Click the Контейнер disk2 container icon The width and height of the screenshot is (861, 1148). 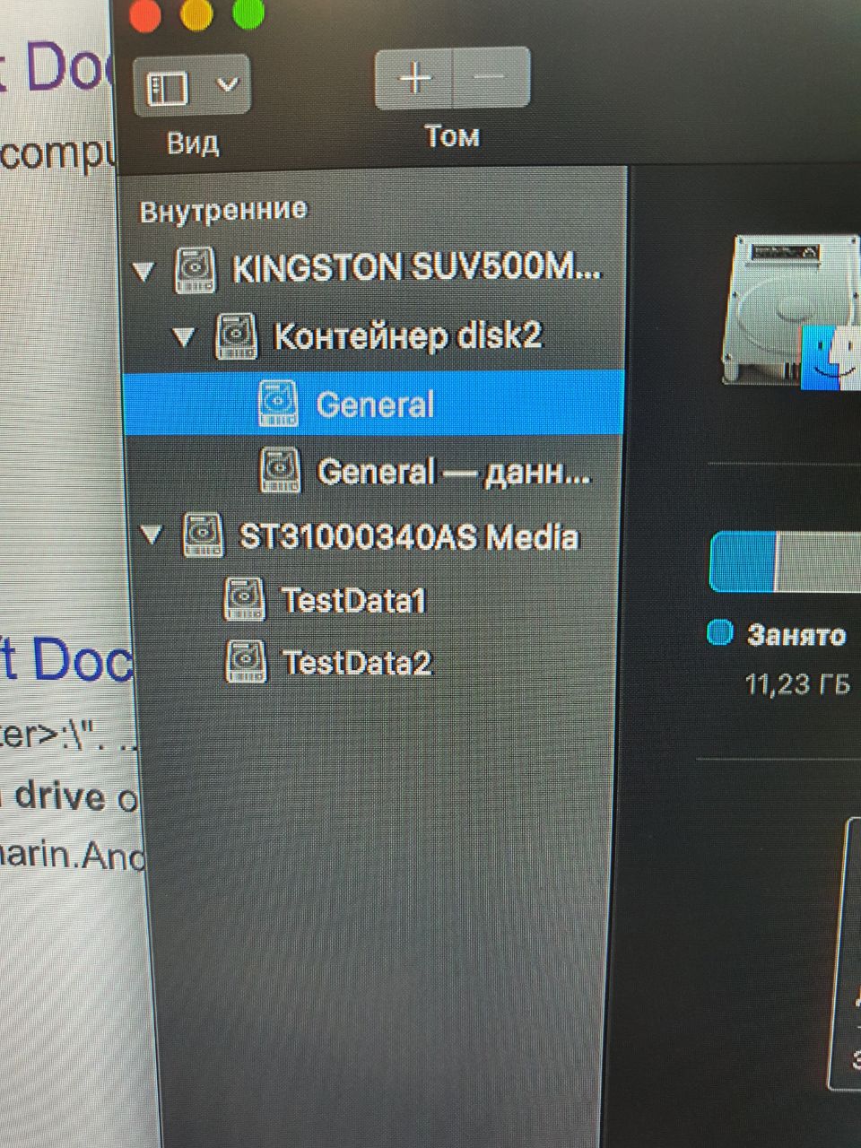(237, 336)
